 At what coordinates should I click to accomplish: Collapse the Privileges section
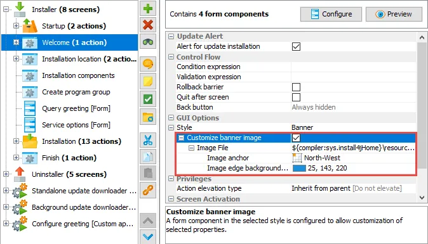point(171,179)
